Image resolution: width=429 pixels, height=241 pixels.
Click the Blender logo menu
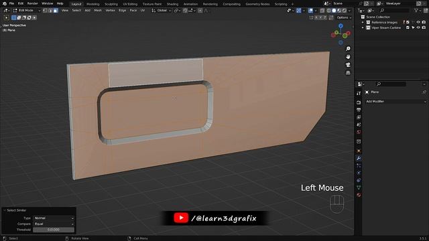click(x=5, y=3)
